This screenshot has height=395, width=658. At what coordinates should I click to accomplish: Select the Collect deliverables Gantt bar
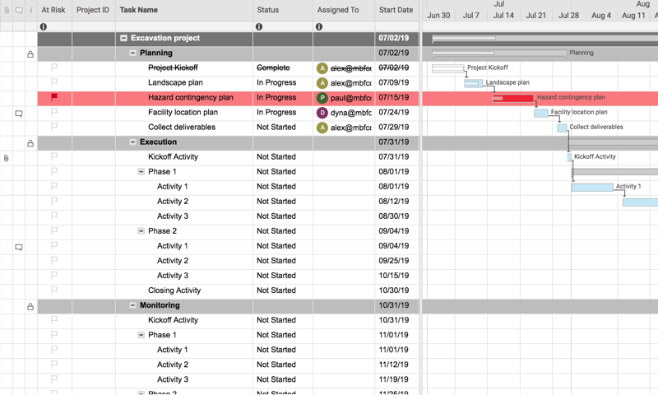[562, 128]
